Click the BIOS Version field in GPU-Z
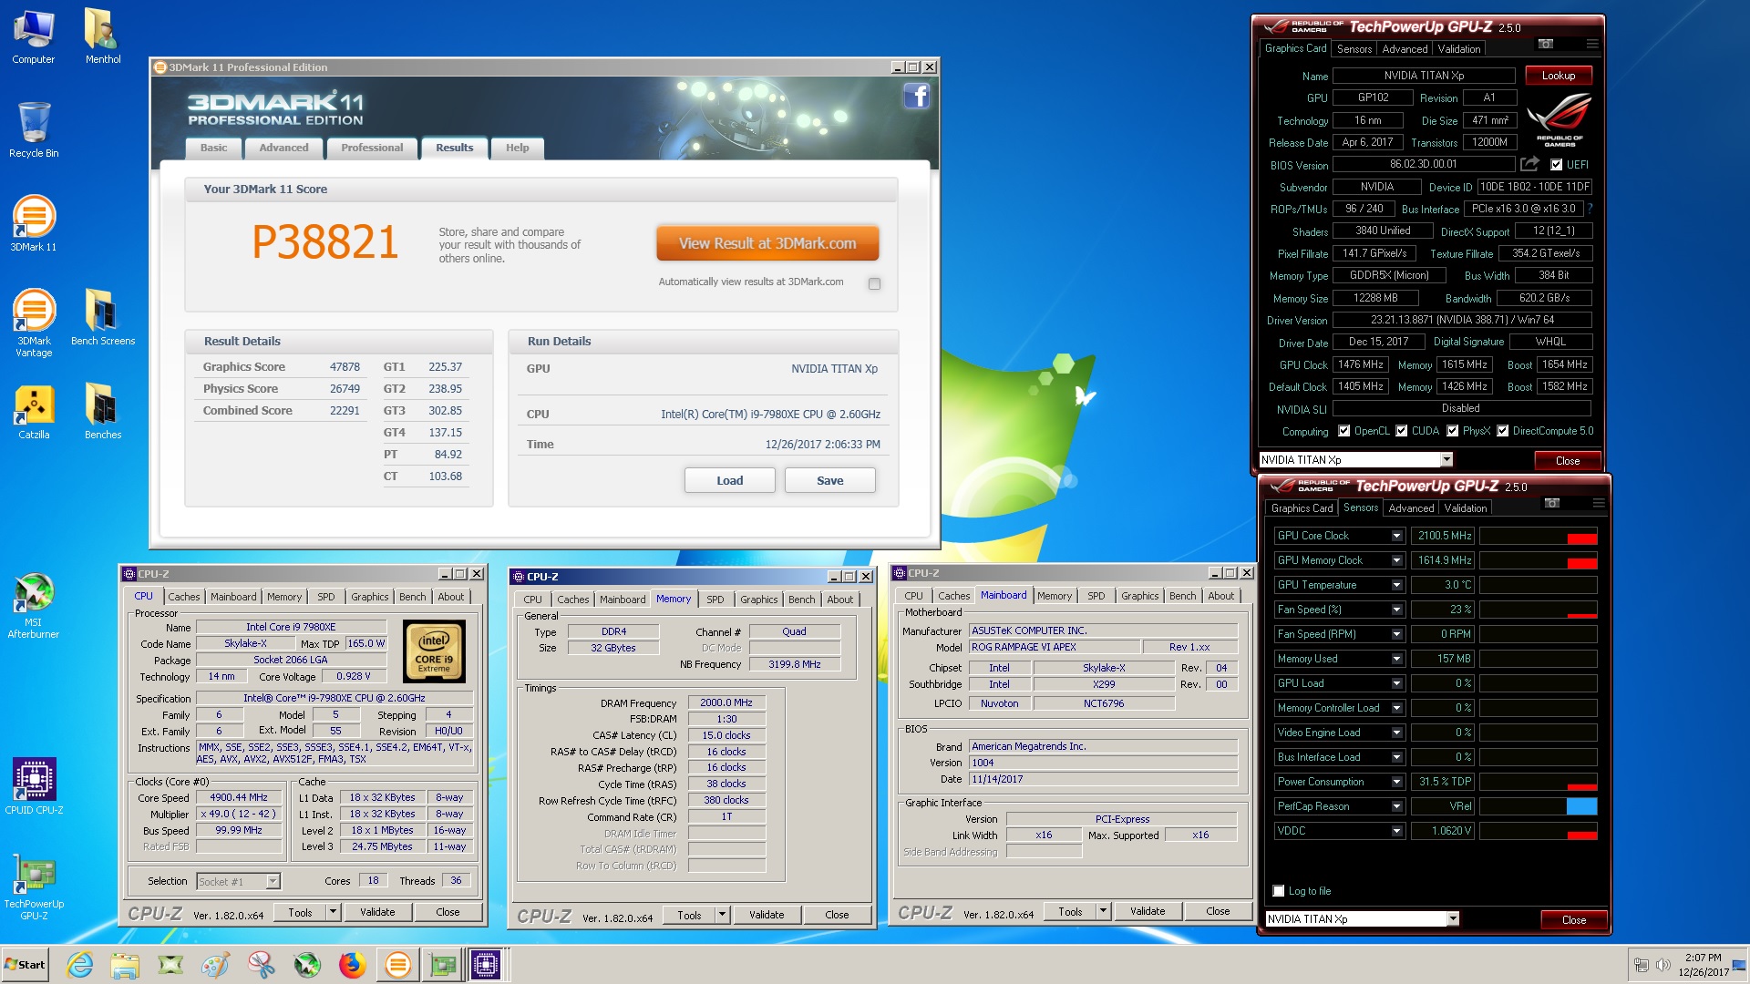The width and height of the screenshot is (1750, 984). click(x=1423, y=165)
